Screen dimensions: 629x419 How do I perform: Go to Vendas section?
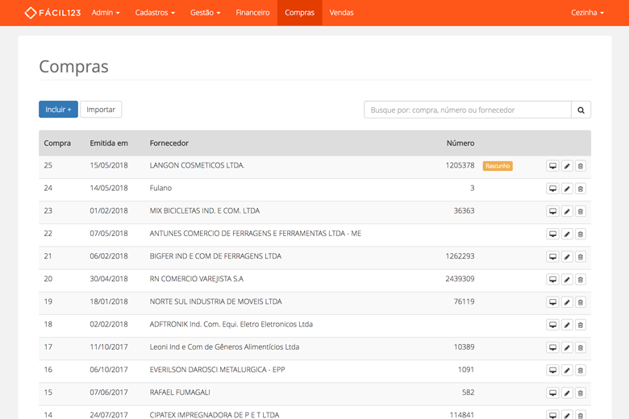coord(341,13)
